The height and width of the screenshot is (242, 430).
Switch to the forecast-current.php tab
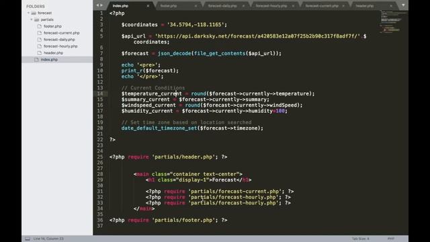coord(322,6)
